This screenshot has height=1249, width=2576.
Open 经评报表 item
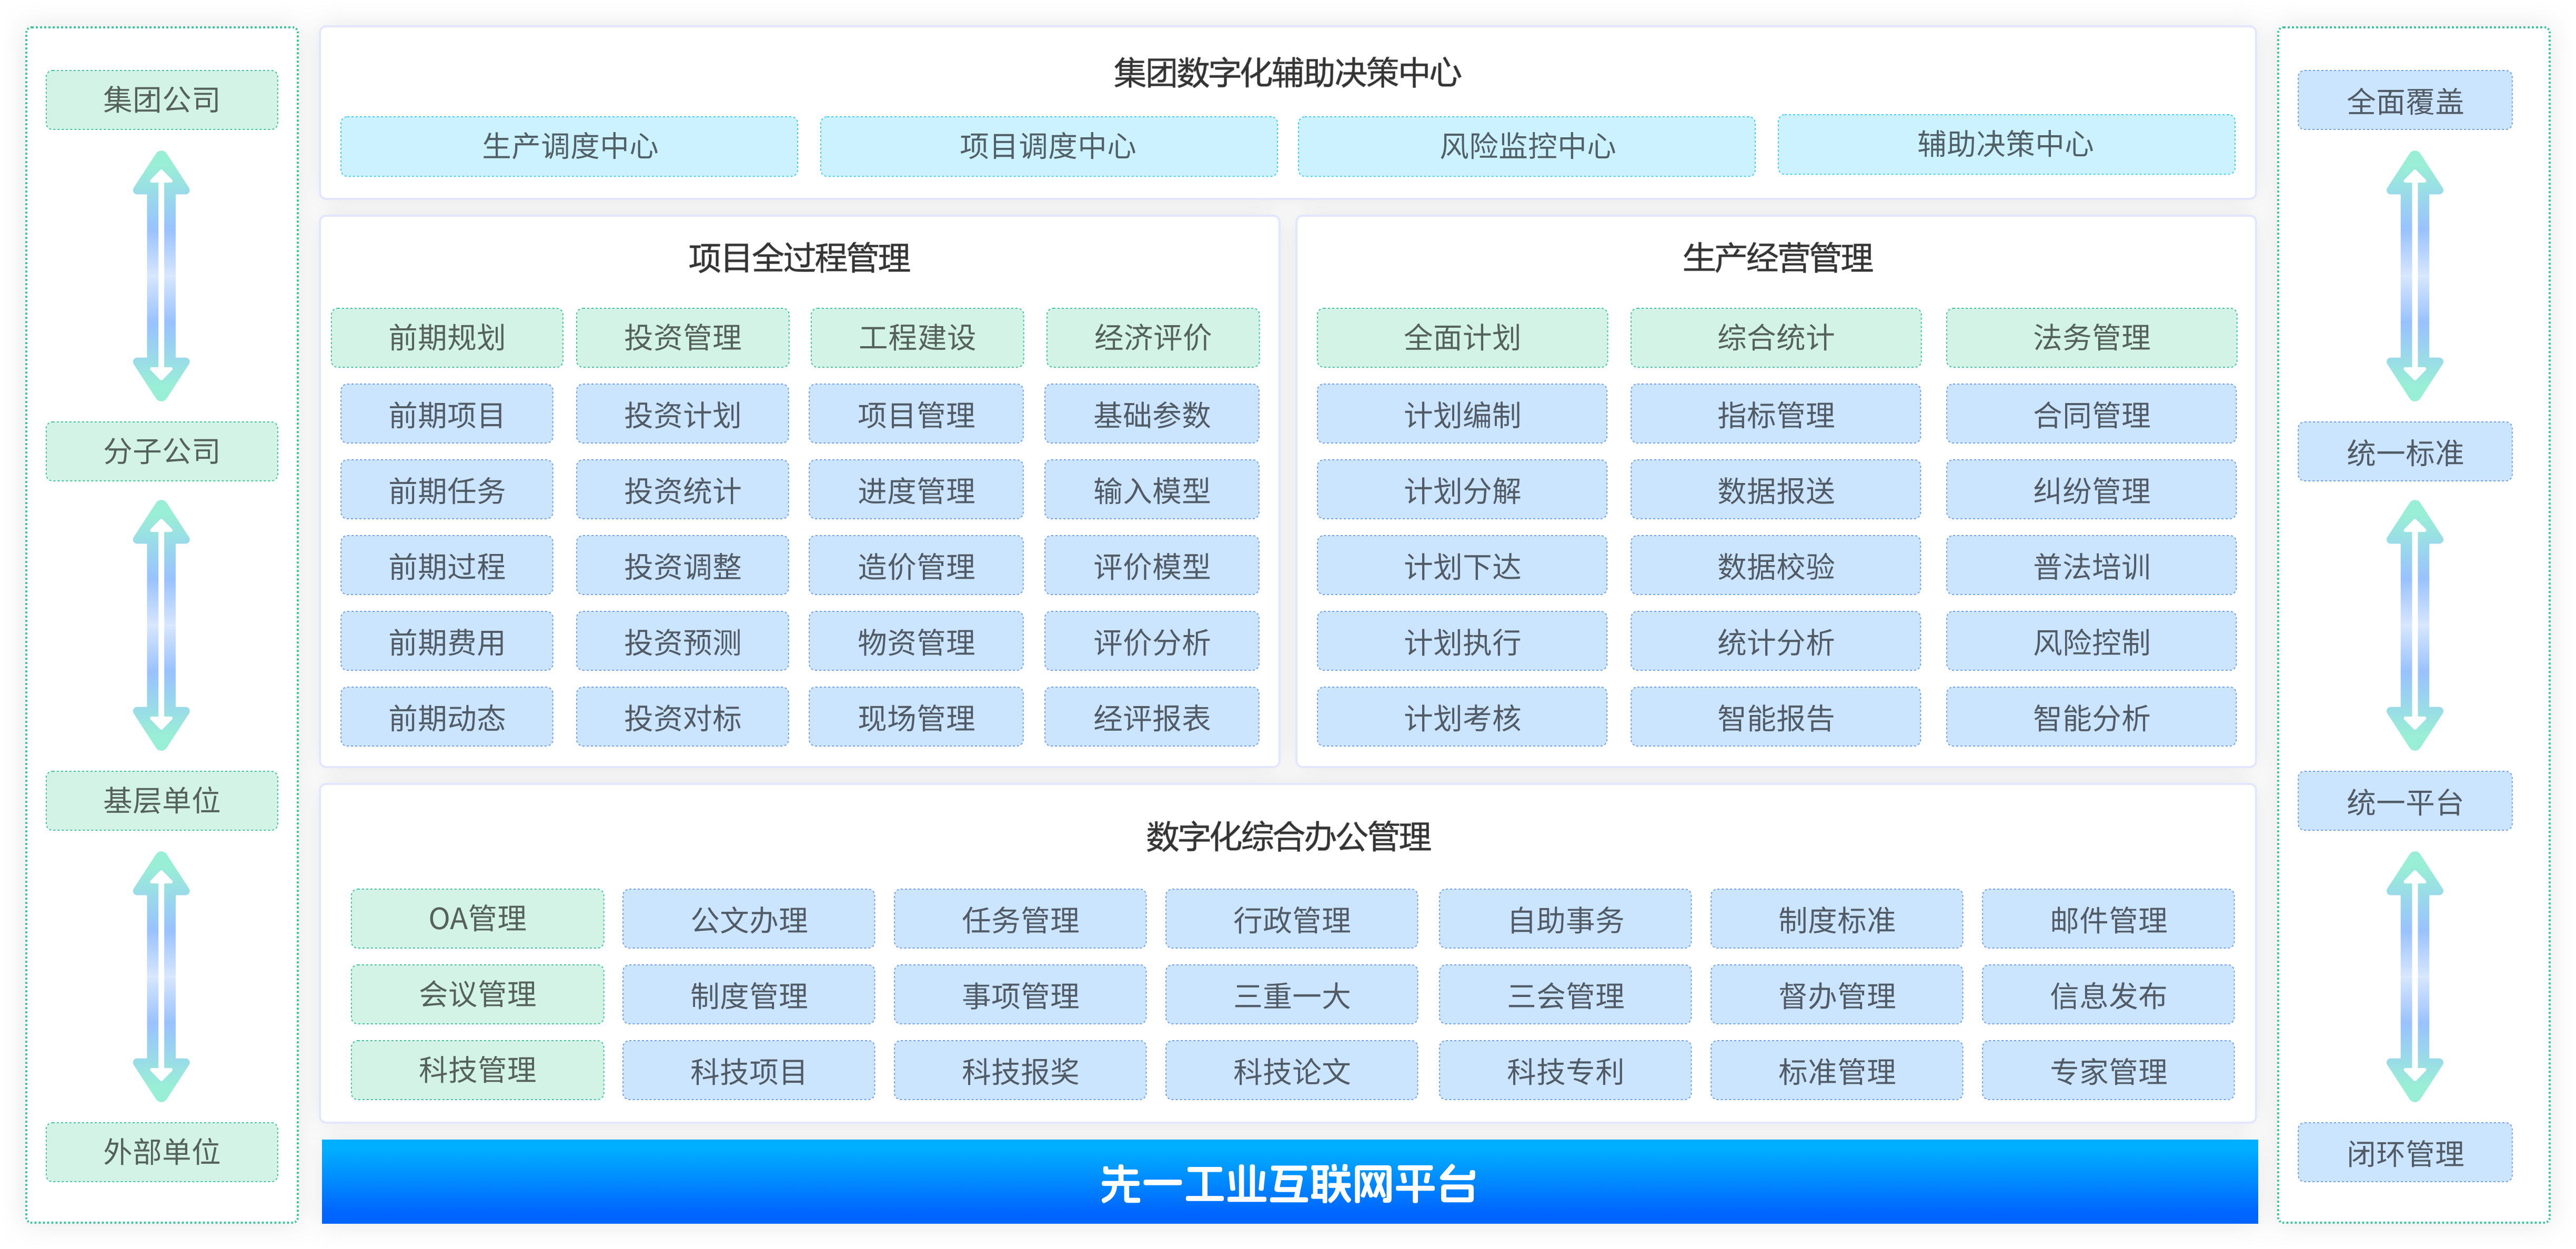pos(1152,717)
